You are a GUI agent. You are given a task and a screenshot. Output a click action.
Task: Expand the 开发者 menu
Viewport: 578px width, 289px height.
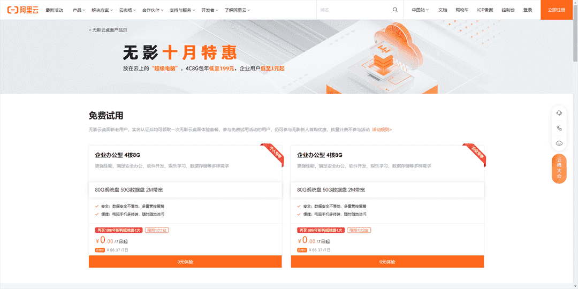click(x=210, y=10)
